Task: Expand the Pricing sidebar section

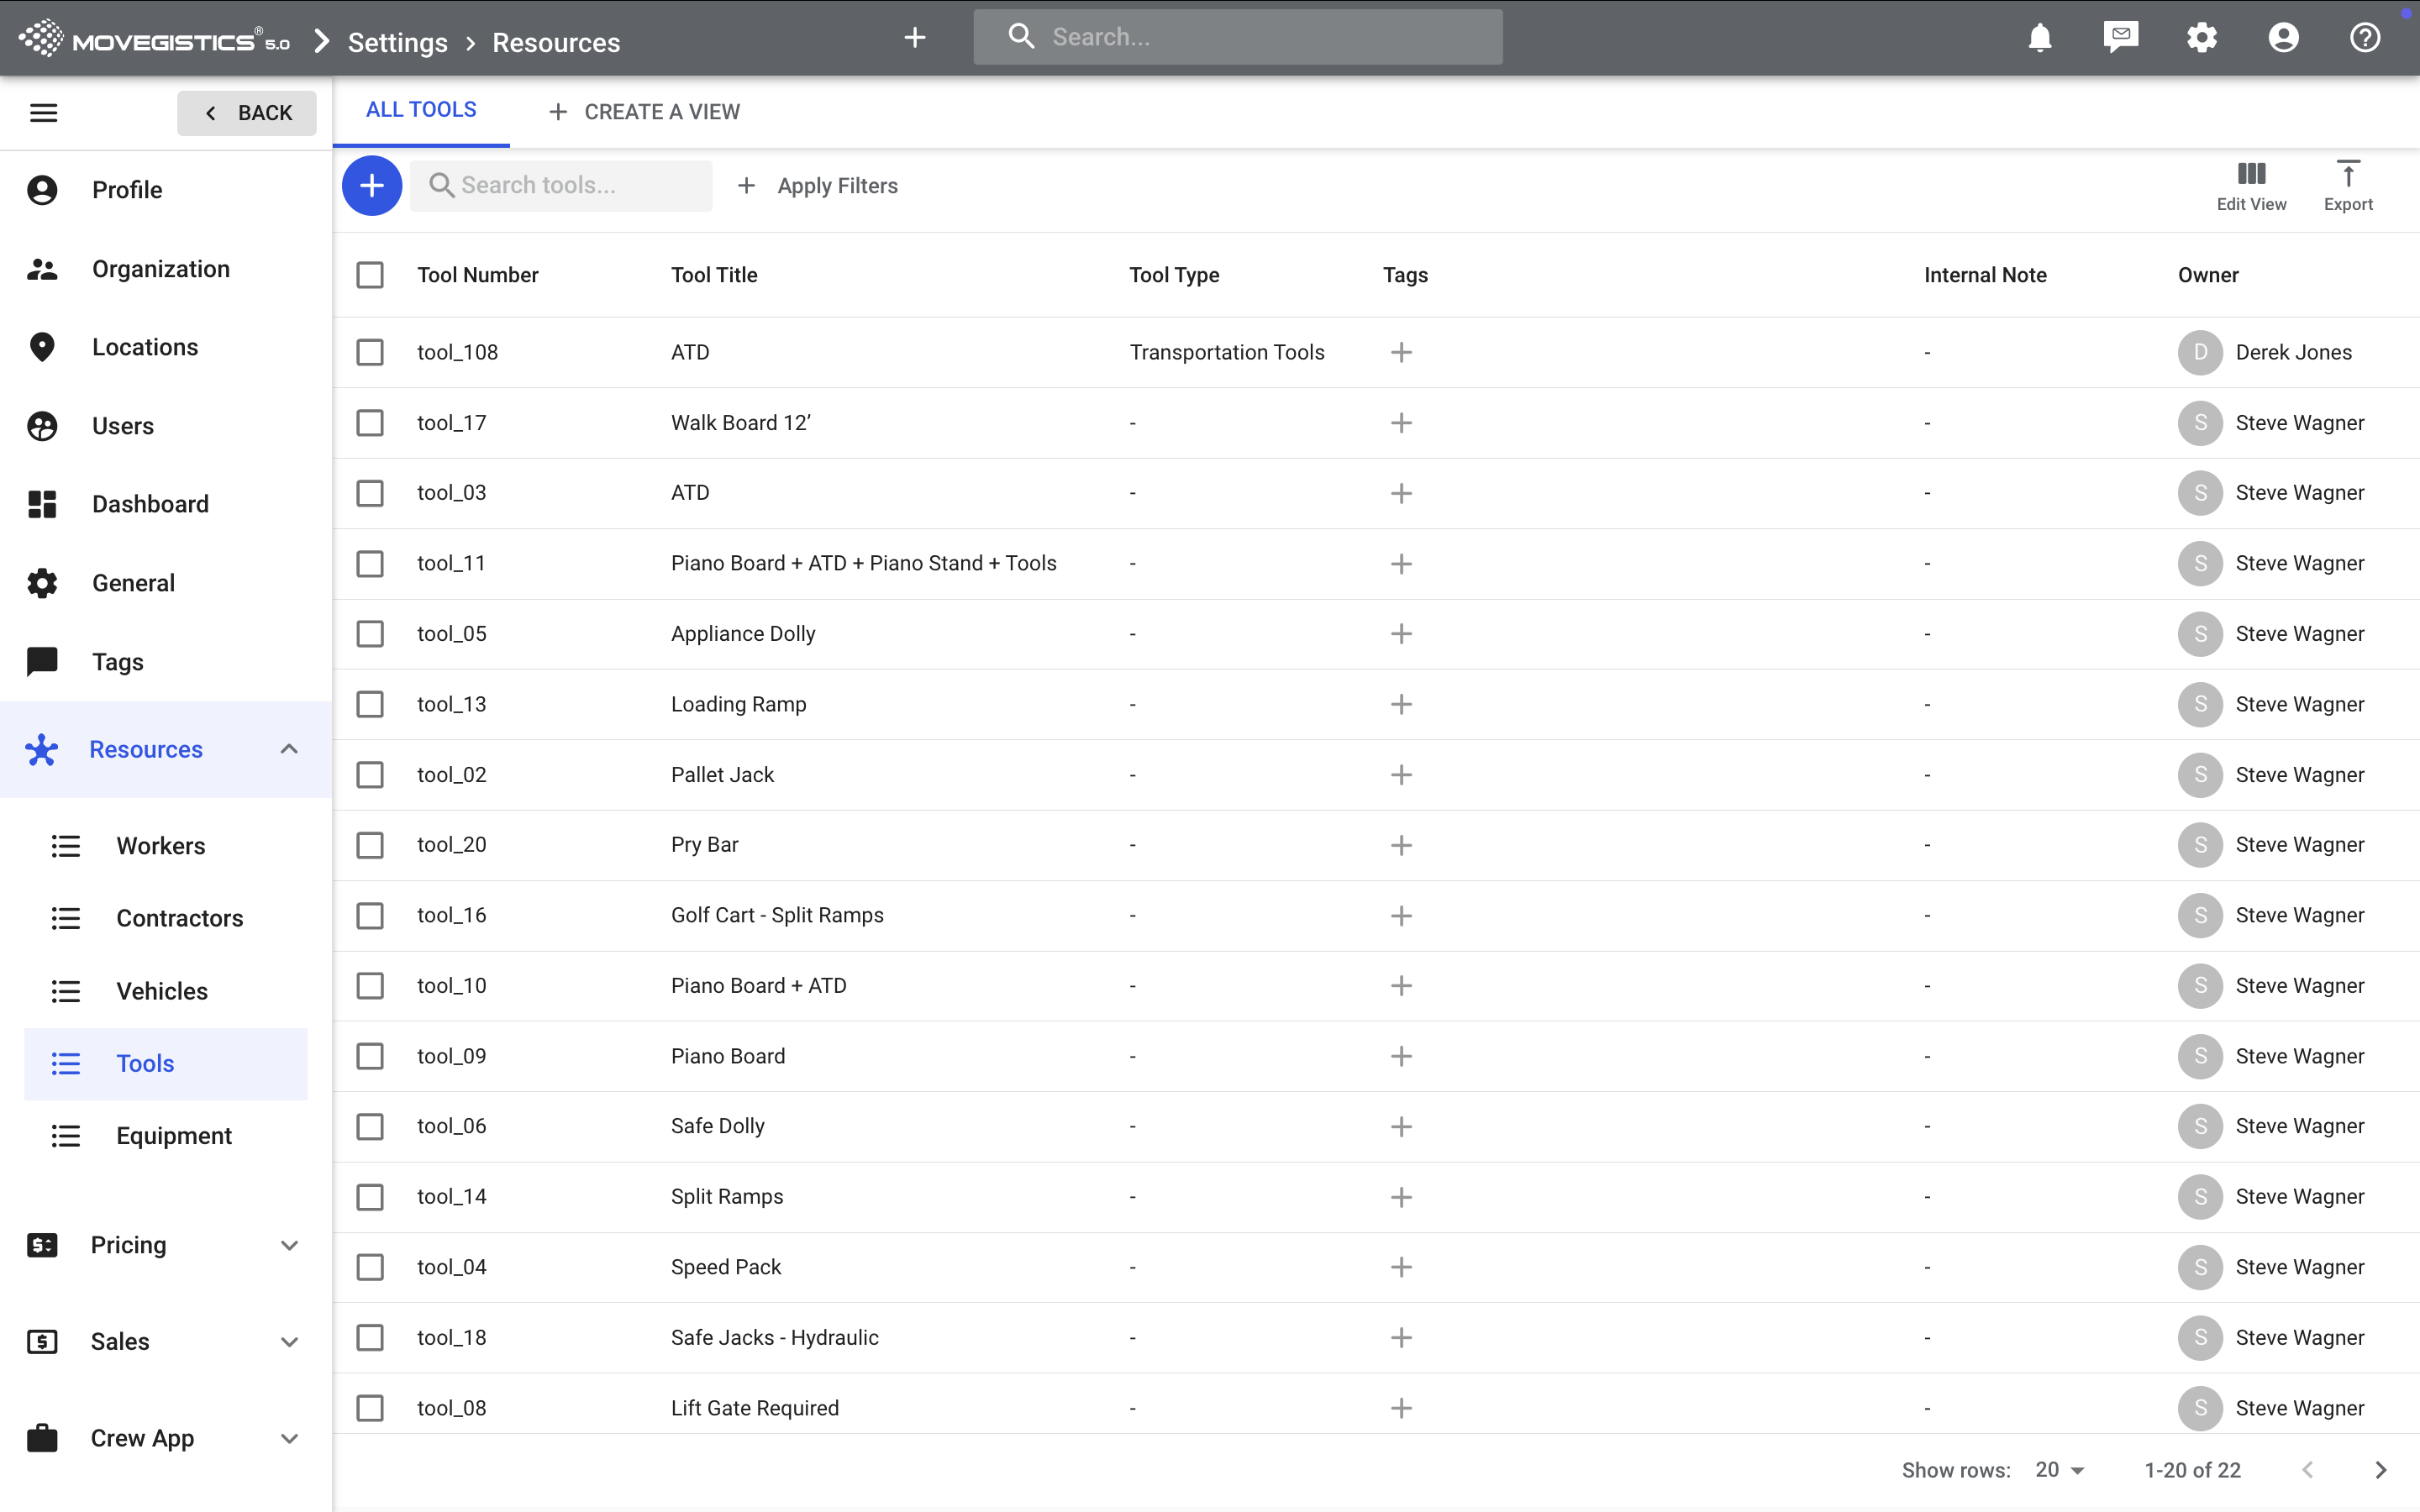Action: click(x=289, y=1245)
